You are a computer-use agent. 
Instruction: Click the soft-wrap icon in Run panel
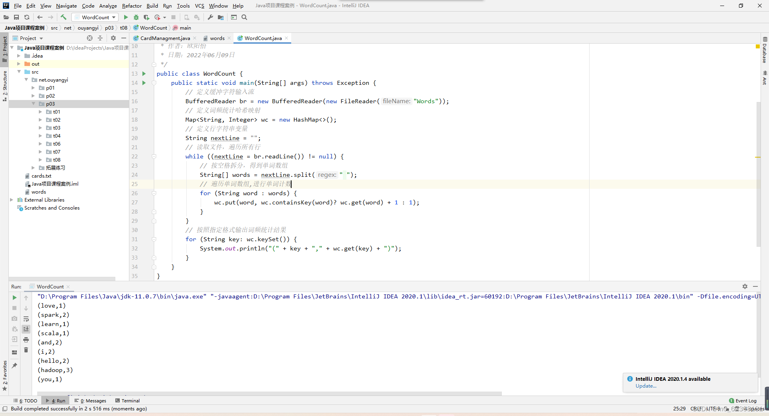point(26,319)
